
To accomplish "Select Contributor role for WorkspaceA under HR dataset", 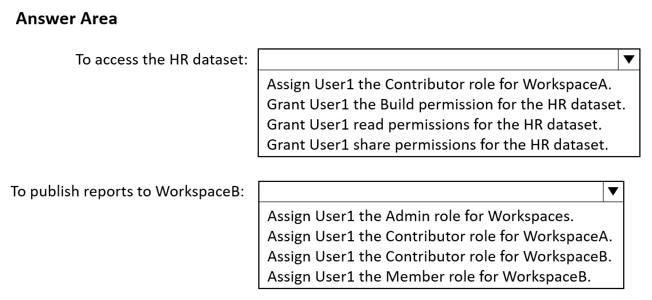I will pos(439,84).
